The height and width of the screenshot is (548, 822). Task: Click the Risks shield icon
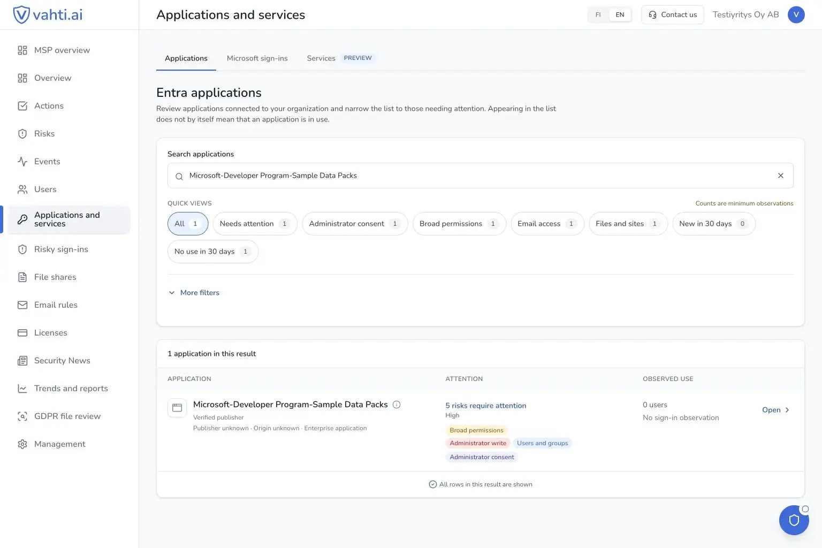[x=22, y=134]
